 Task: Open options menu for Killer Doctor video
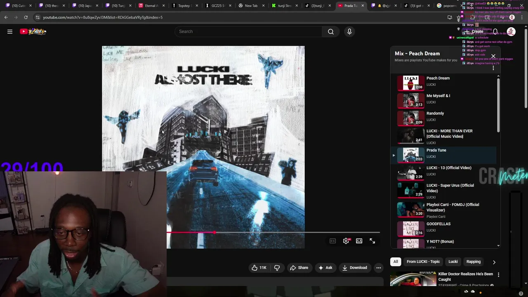click(498, 275)
